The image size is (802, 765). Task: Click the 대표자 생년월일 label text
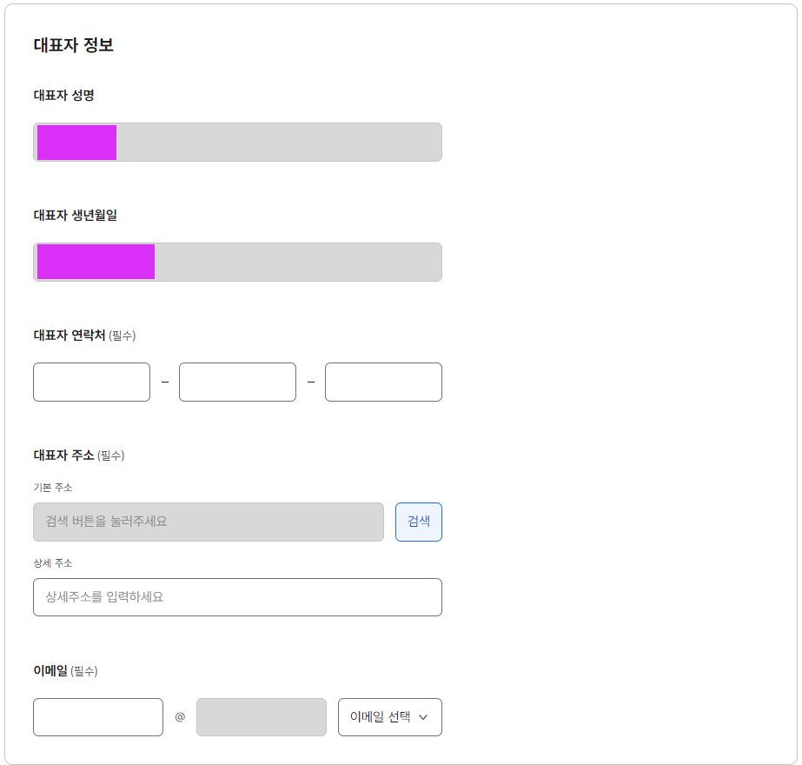click(x=75, y=215)
